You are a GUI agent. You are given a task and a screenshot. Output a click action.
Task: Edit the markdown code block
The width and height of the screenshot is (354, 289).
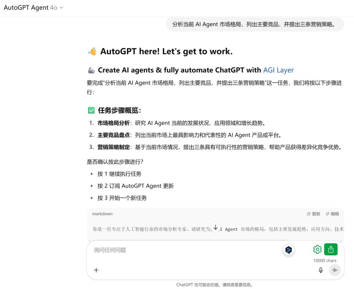pyautogui.click(x=332, y=214)
